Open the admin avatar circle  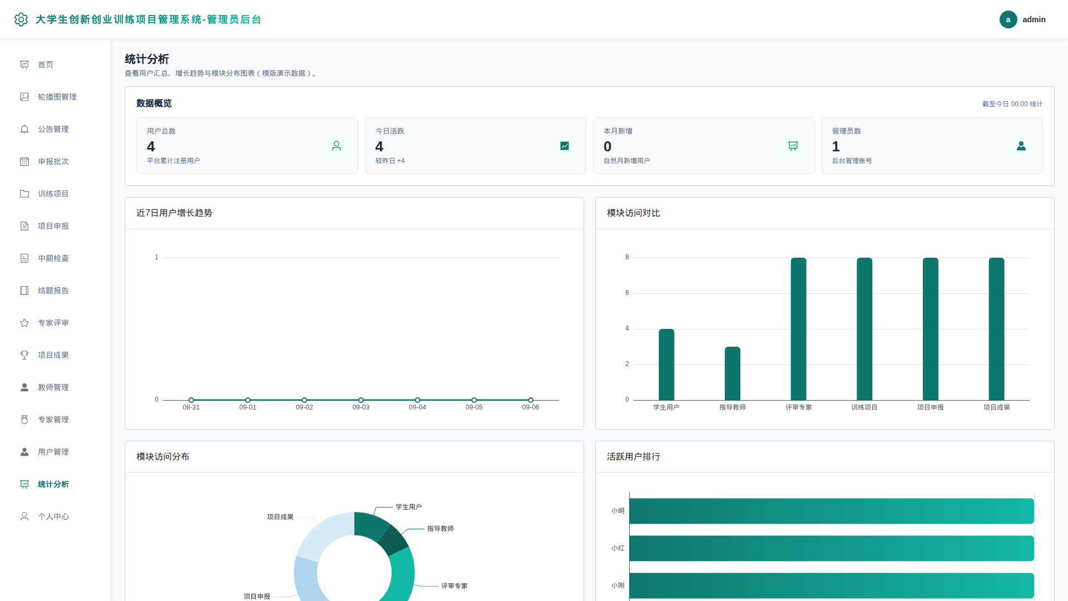click(x=1008, y=19)
